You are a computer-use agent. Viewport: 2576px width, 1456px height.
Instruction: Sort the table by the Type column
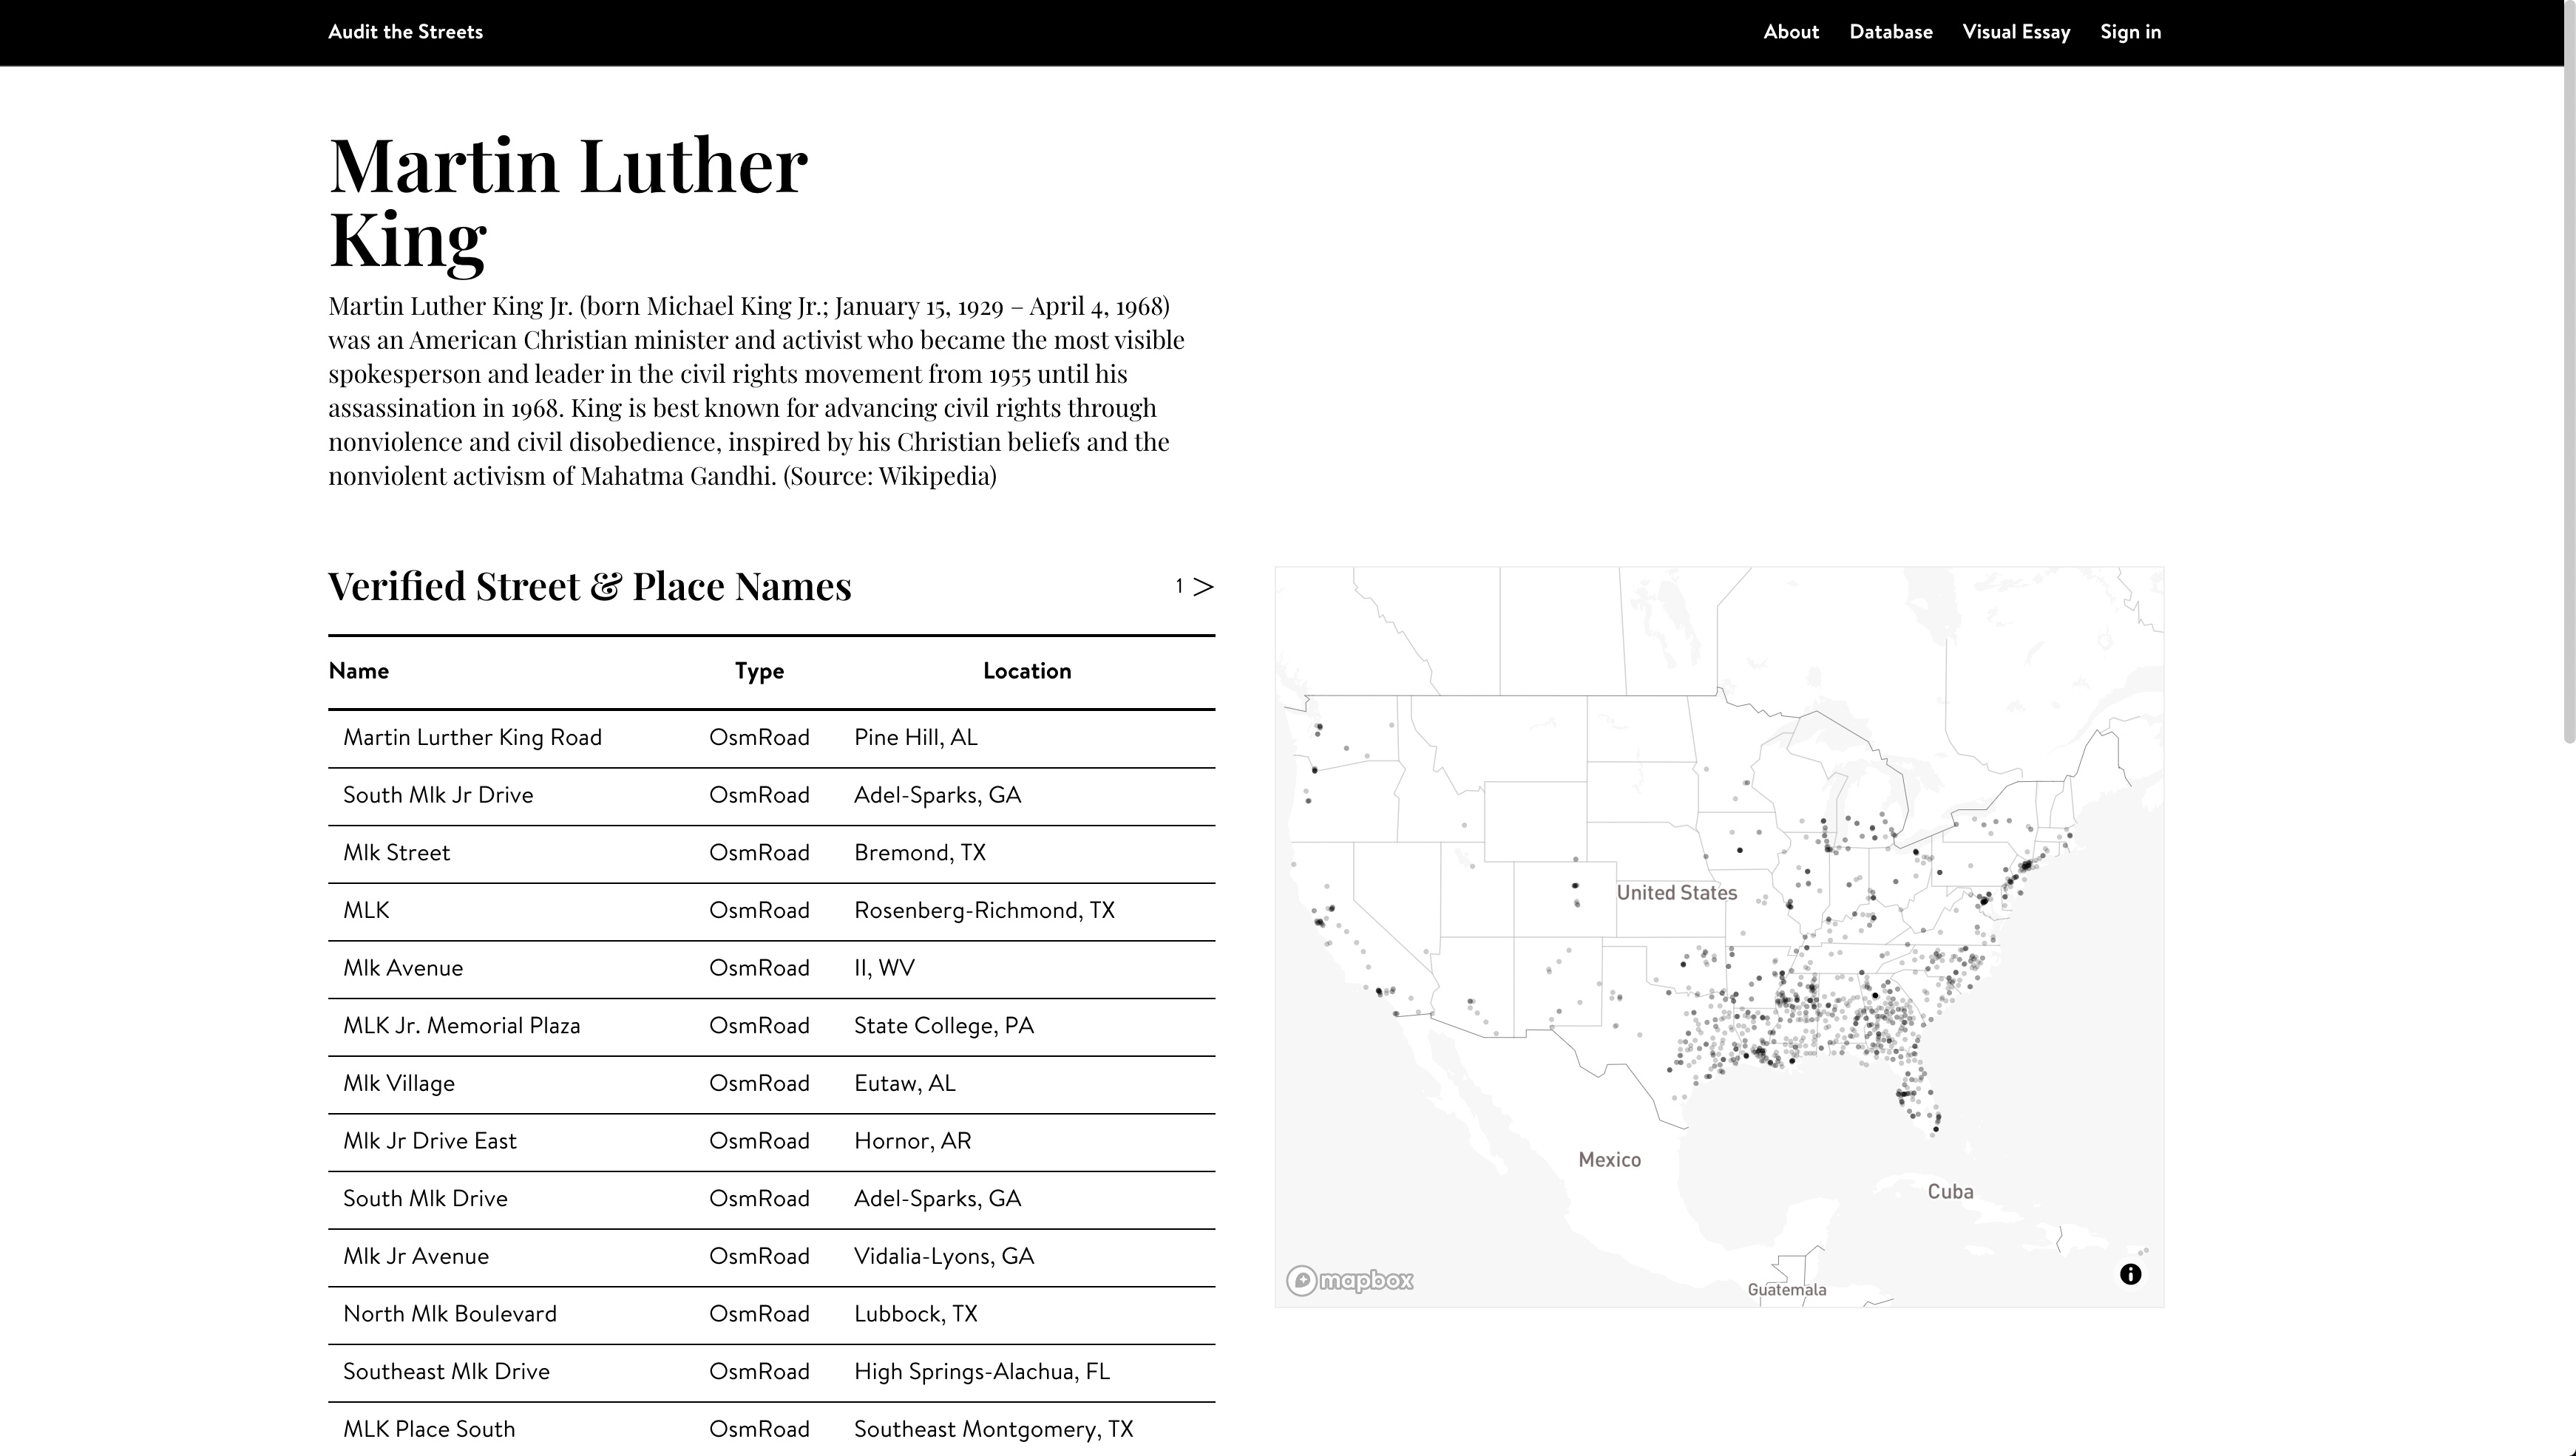click(x=759, y=671)
